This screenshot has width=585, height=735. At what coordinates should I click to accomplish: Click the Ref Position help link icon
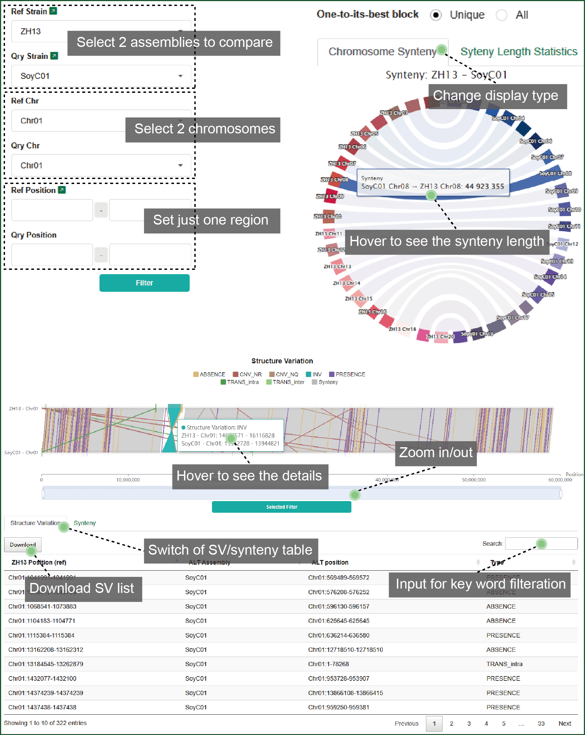[x=62, y=190]
